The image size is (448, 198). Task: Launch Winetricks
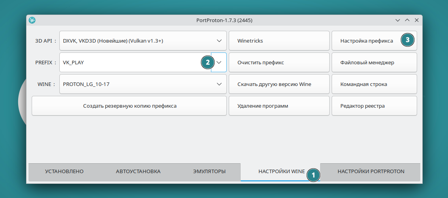tap(279, 41)
